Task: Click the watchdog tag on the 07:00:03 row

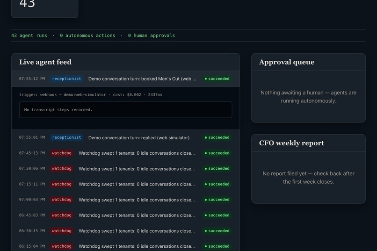Action: point(62,200)
